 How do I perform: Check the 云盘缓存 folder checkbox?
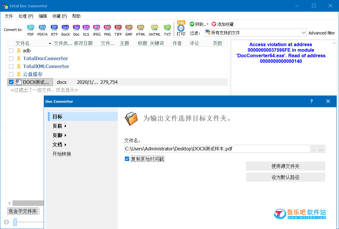pos(11,74)
